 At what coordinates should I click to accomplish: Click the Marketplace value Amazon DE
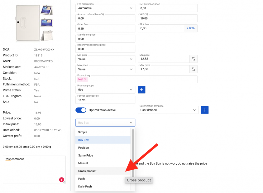click(42, 67)
